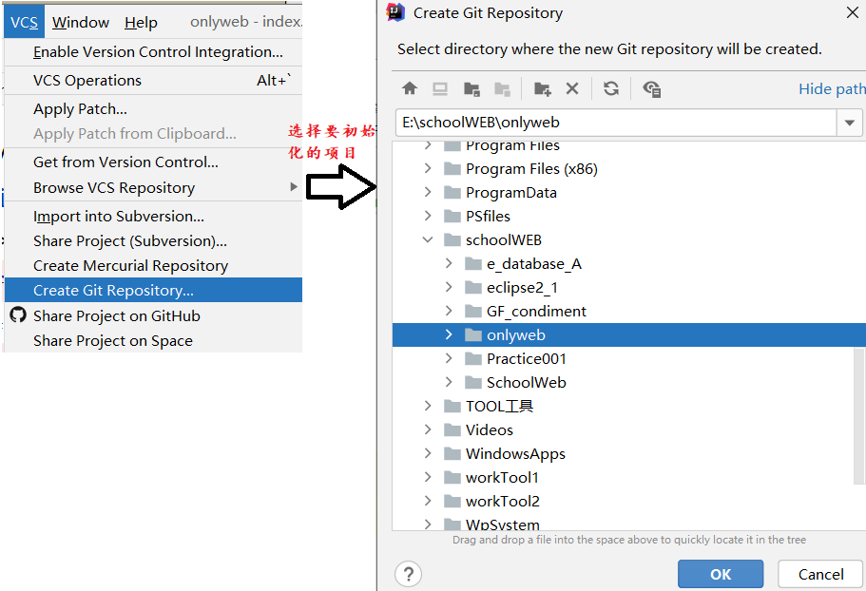Toggle show hidden files and directories icon
Viewport: 866px width, 591px height.
pyautogui.click(x=652, y=89)
